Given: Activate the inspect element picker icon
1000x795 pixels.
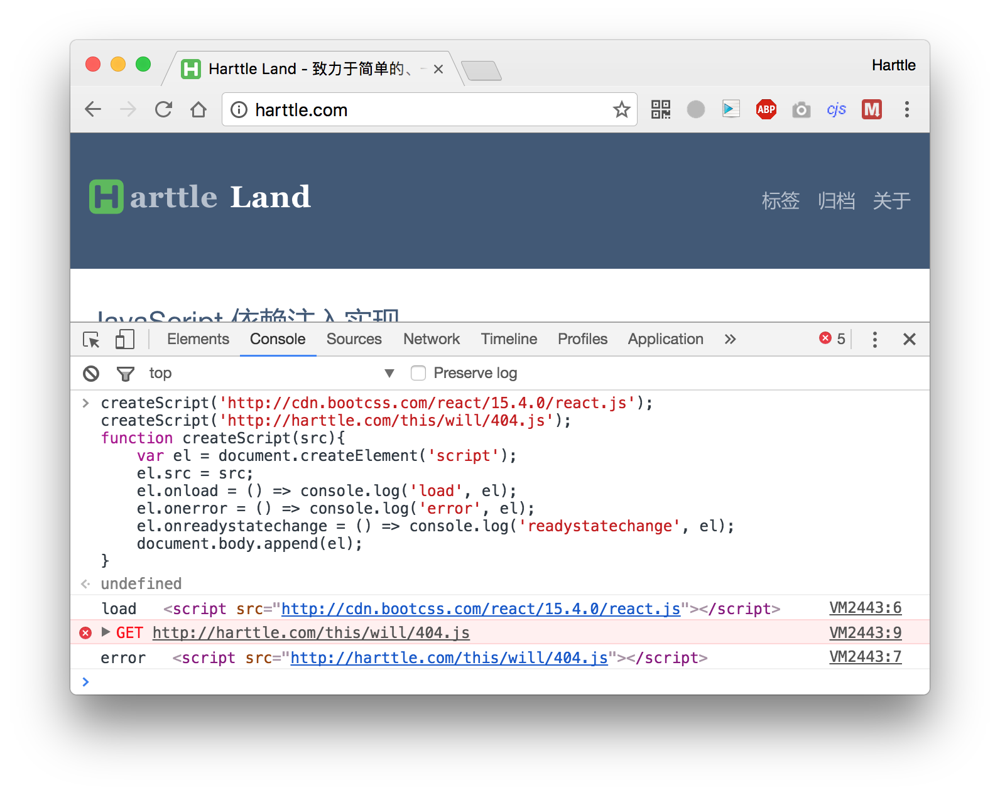Looking at the screenshot, I should pyautogui.click(x=91, y=340).
